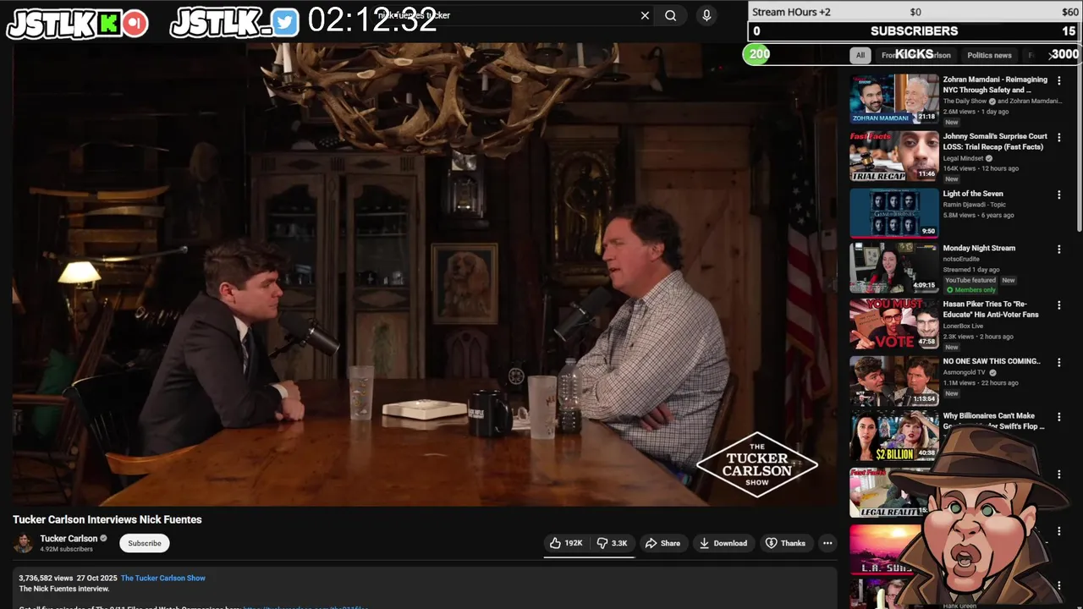Screen dimensions: 1083x609
Task: Open the Share dialog for video
Action: [662, 543]
